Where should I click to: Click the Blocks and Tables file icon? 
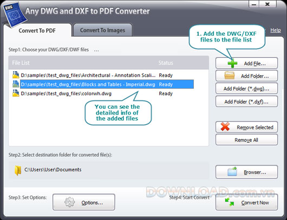pyautogui.click(x=16, y=84)
